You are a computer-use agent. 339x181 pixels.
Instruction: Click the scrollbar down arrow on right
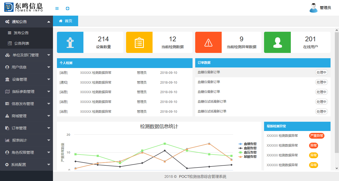(x=337, y=168)
